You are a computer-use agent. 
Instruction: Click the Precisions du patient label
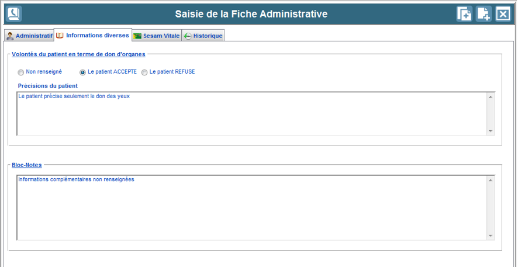(x=48, y=86)
